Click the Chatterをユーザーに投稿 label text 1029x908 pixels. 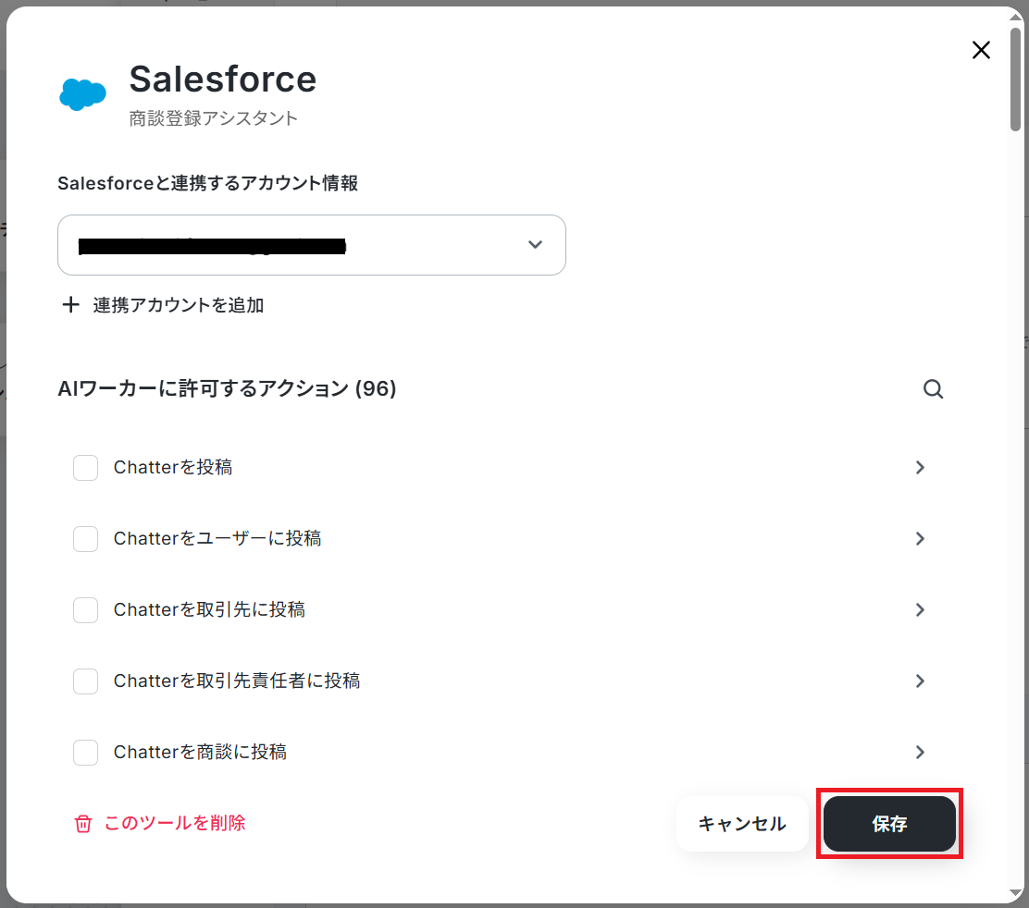(x=217, y=539)
